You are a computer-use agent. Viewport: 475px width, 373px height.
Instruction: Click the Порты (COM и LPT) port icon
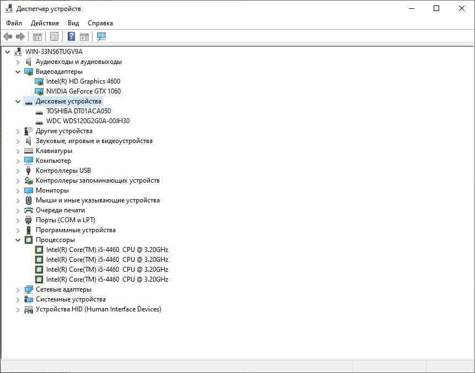click(x=29, y=220)
